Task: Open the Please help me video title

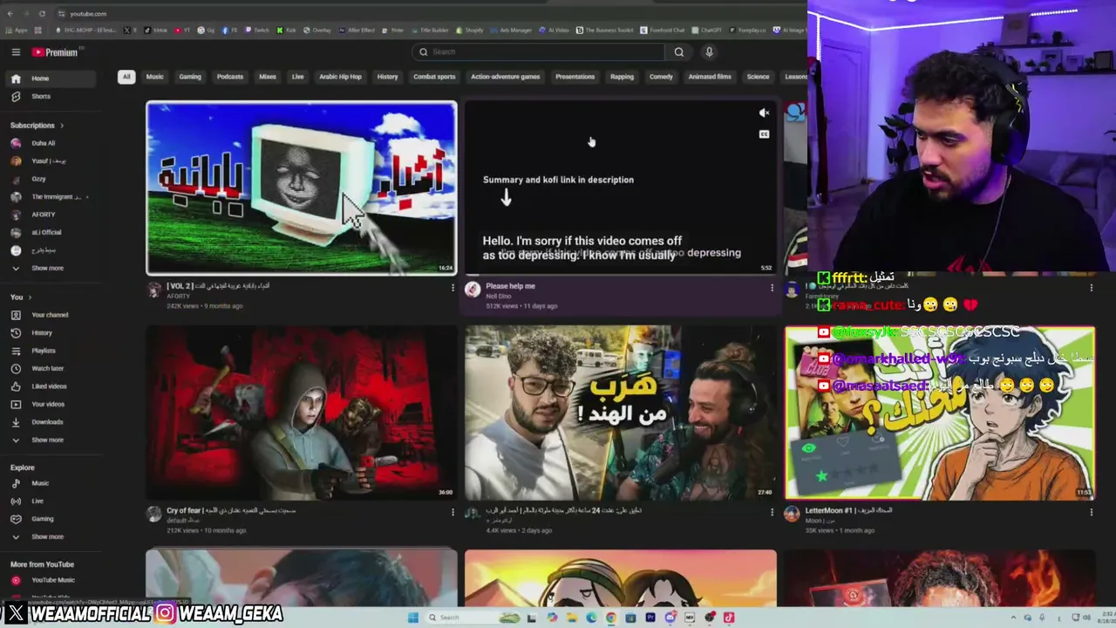Action: pyautogui.click(x=511, y=286)
